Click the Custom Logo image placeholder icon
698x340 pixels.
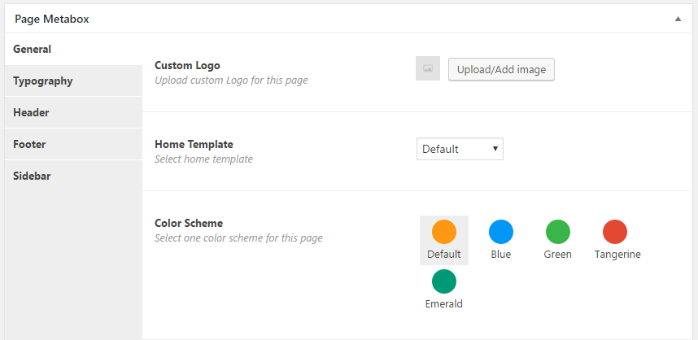pos(428,68)
